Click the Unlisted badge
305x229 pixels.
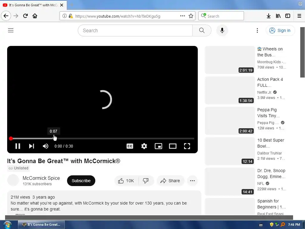18,168
